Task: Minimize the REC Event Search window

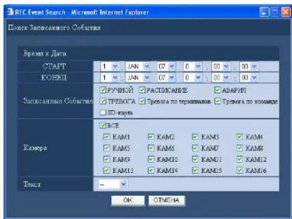Action: tap(264, 12)
